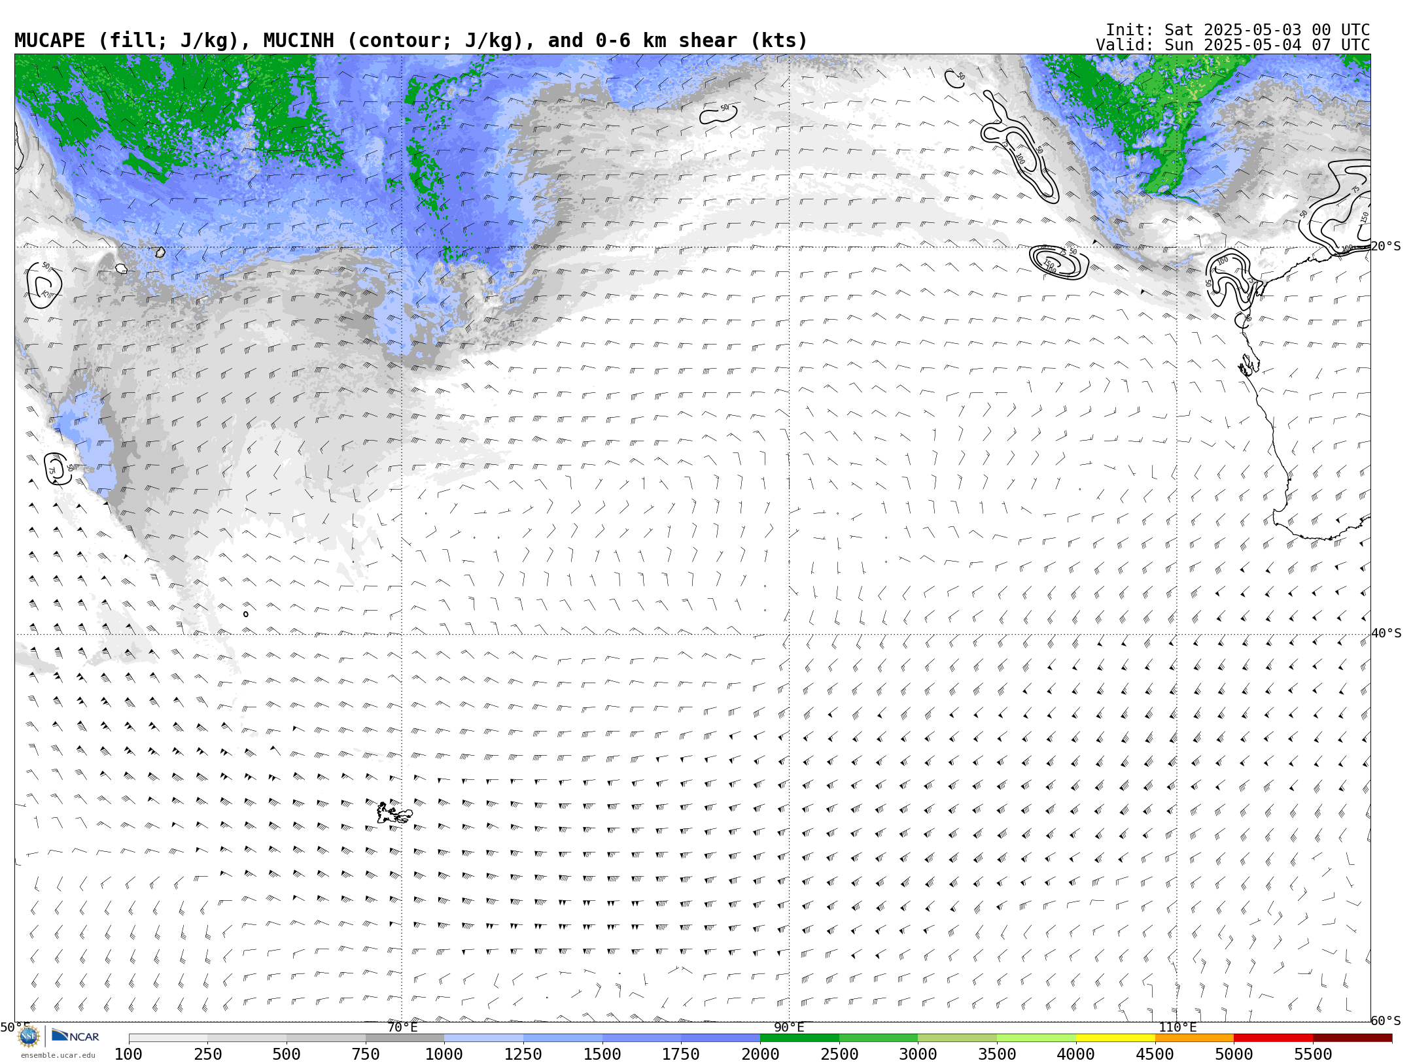This screenshot has width=1413, height=1063.
Task: Pick the colorbar swatch between 750 and 1000
Action: [x=405, y=1038]
